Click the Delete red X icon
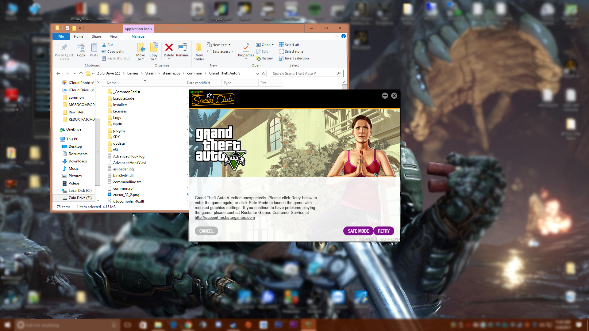Screen dimensions: 589x331 pos(169,48)
